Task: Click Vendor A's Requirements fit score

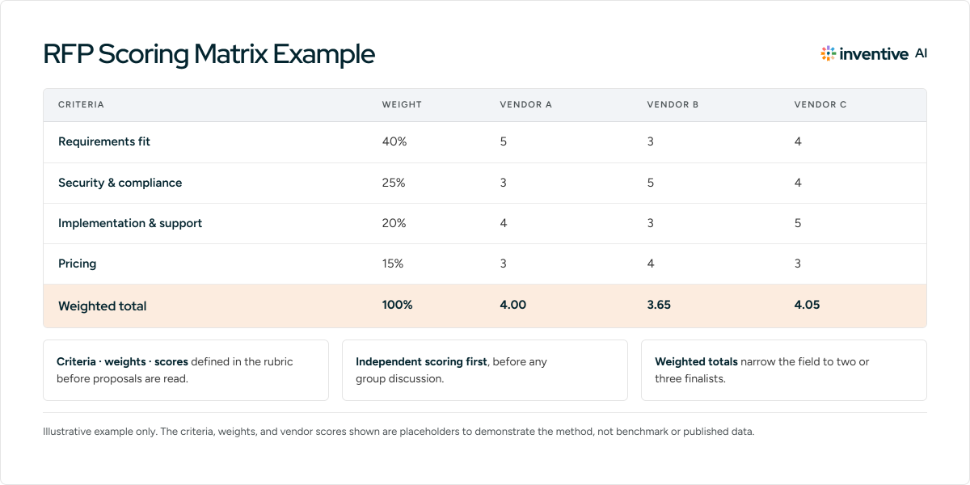Action: [503, 141]
